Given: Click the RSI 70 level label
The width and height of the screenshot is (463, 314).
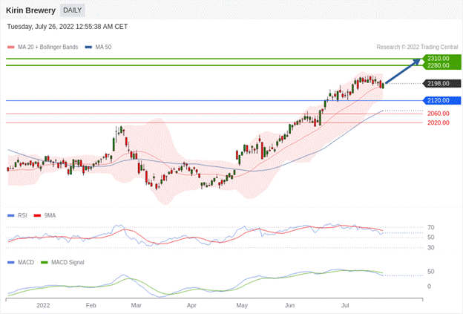Looking at the screenshot, I should (x=431, y=227).
